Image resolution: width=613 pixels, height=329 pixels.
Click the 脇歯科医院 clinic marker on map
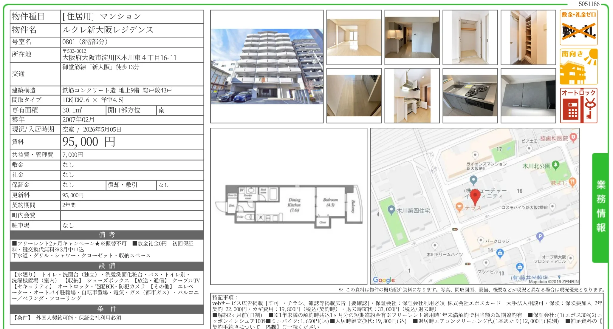[573, 138]
